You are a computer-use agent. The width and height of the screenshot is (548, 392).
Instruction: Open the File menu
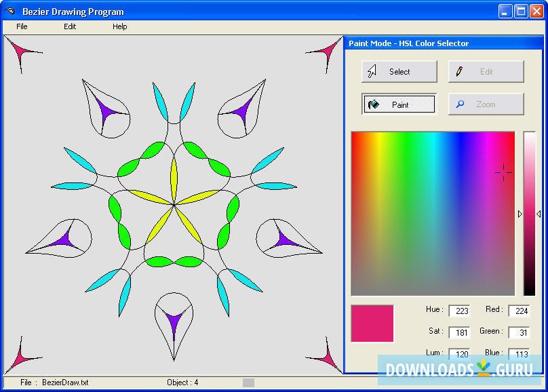point(22,26)
